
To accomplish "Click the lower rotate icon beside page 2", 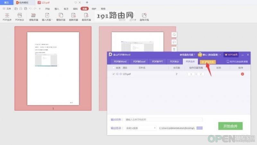I will pos(174,42).
